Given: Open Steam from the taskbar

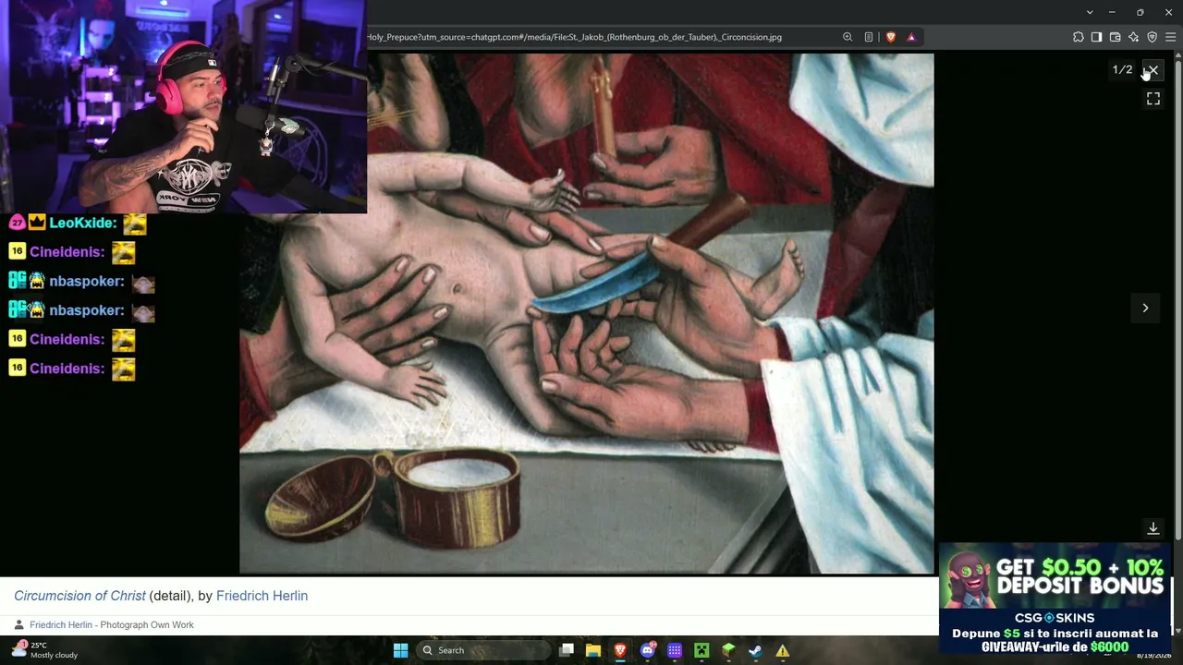Looking at the screenshot, I should (x=755, y=650).
